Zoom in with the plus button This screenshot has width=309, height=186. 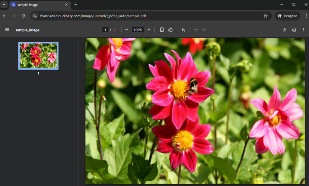point(149,30)
